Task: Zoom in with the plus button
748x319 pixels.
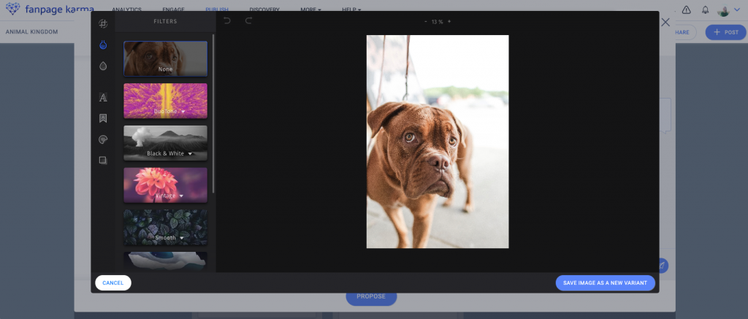Action: 449,22
